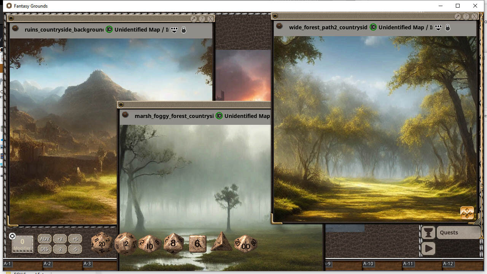Roll the percentile d100 dice pair

pos(245,245)
